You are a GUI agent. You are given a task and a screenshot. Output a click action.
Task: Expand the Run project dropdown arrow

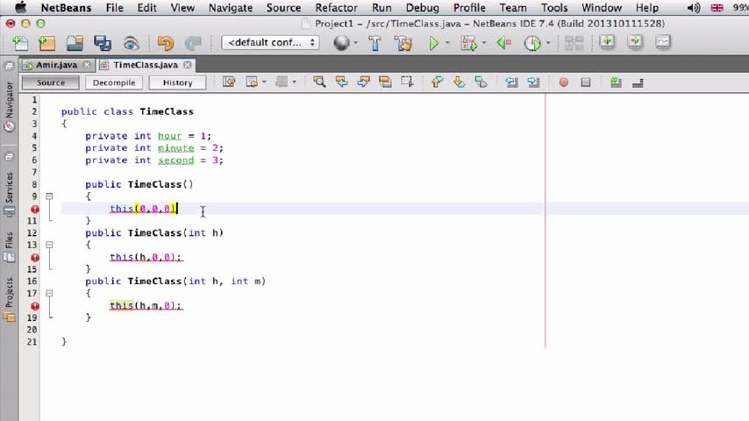click(447, 43)
